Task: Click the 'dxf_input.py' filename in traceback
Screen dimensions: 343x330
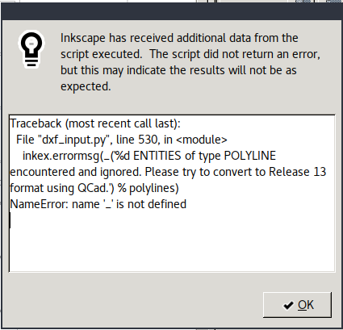Action: click(75, 140)
